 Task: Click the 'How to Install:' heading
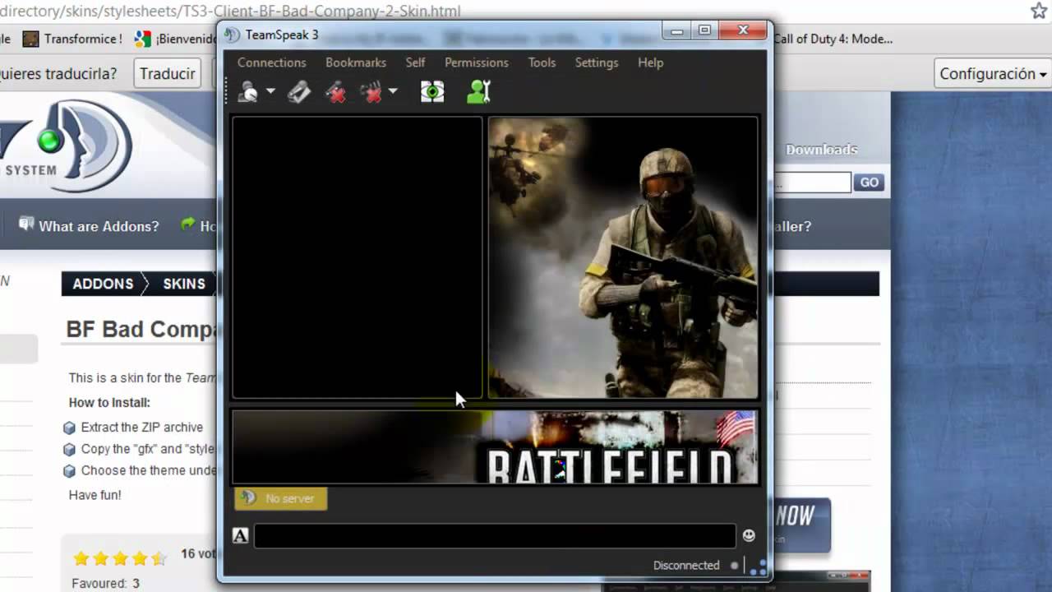click(x=109, y=403)
